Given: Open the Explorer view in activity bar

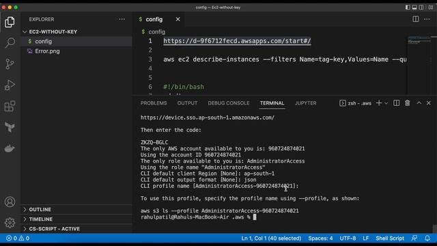Looking at the screenshot, I should (10, 22).
